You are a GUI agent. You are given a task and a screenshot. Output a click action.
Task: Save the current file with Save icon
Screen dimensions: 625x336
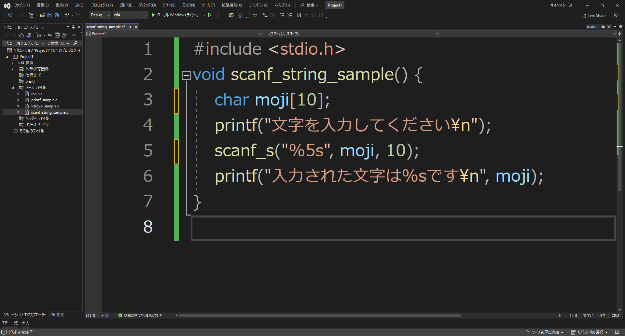pyautogui.click(x=50, y=15)
